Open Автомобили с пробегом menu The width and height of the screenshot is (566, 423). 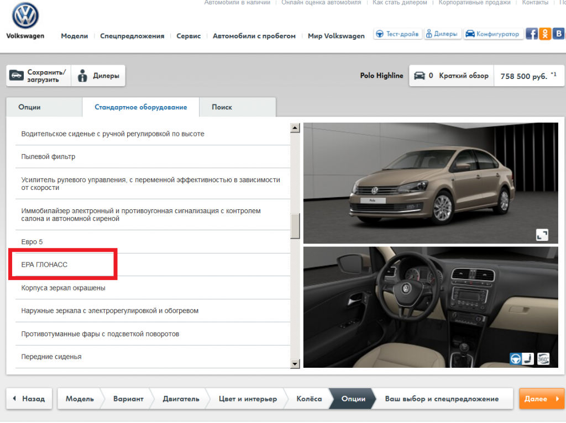254,36
